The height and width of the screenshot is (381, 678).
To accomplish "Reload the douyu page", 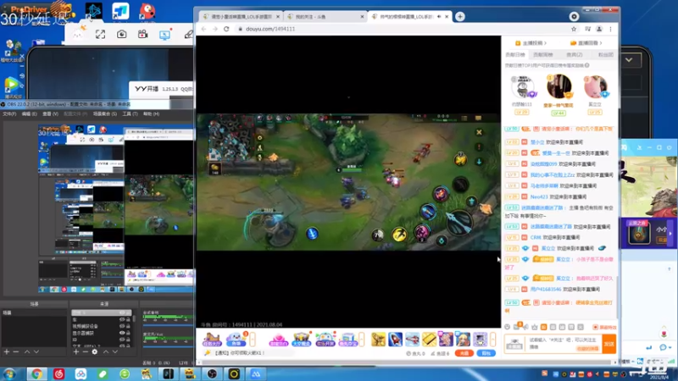I will click(226, 29).
